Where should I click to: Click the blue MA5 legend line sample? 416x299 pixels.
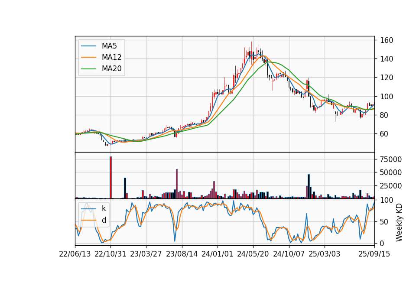click(x=88, y=46)
